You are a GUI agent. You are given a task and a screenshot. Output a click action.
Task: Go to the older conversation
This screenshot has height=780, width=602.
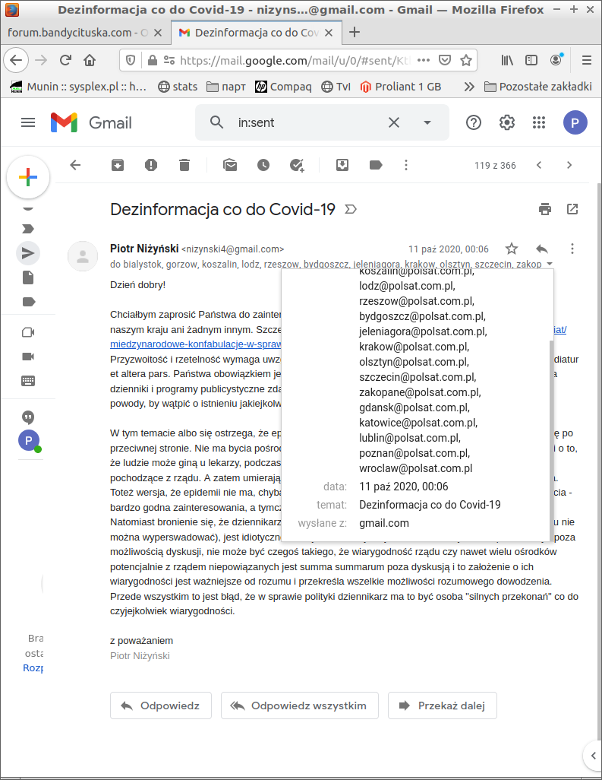coord(569,165)
